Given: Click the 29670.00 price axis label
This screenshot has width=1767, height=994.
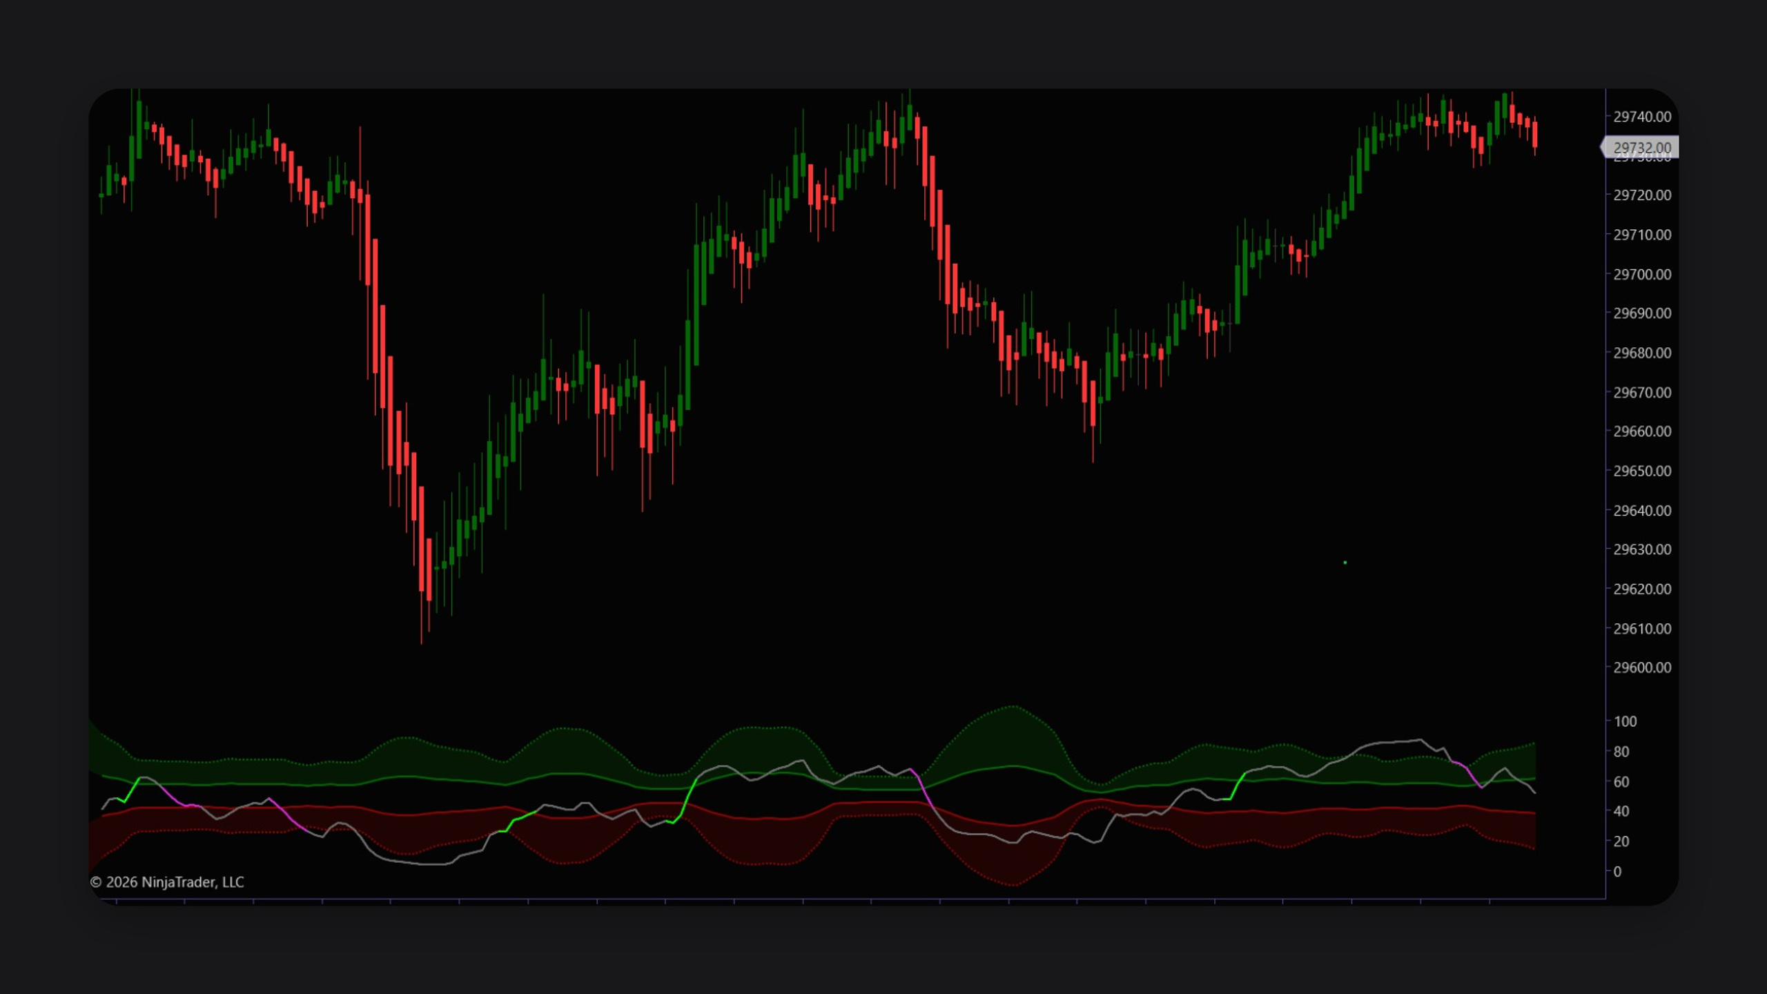Looking at the screenshot, I should [1642, 393].
